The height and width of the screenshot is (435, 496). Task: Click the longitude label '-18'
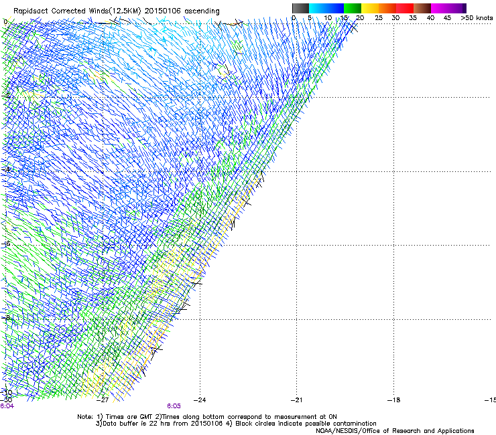pyautogui.click(x=393, y=400)
